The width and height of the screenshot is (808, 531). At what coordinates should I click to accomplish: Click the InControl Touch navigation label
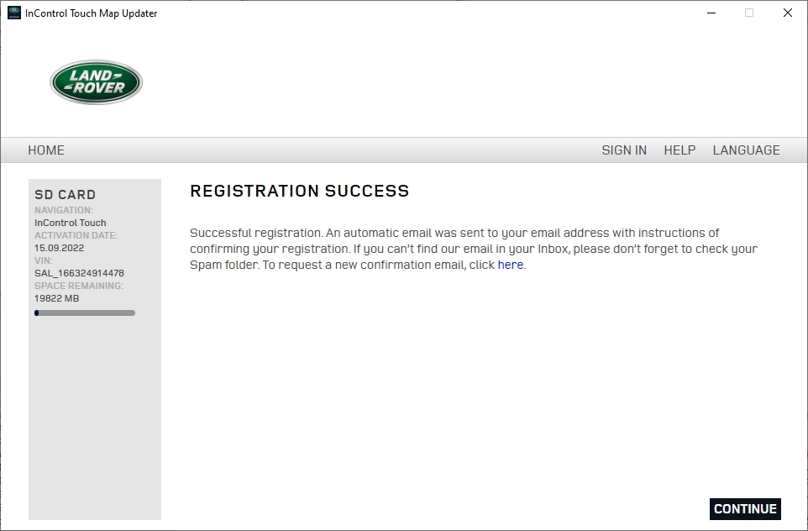click(70, 223)
